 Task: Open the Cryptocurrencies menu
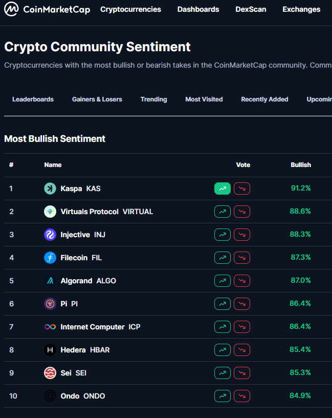(130, 9)
